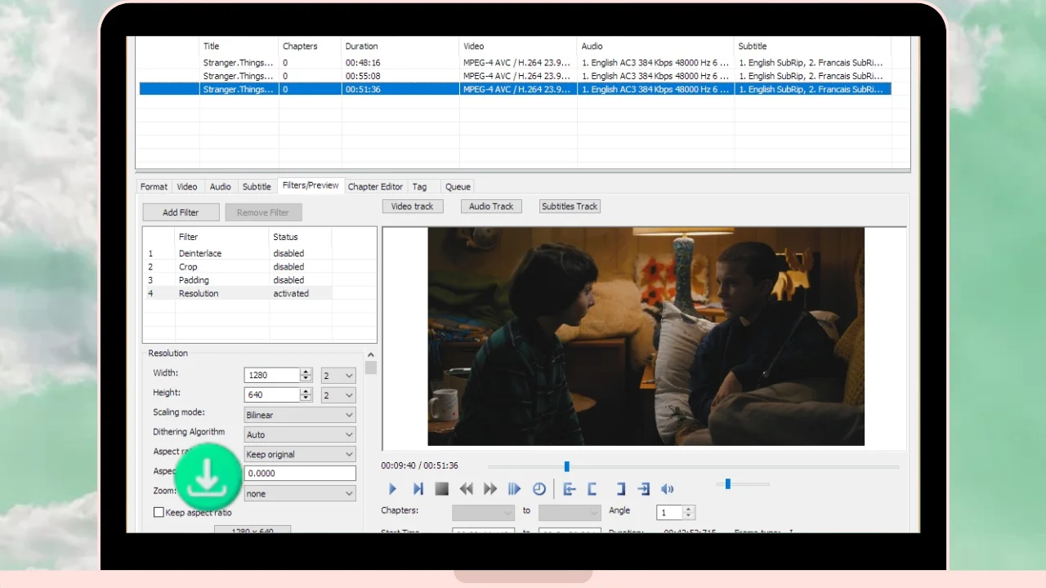Viewport: 1046px width, 588px height.
Task: Click the Title column header
Action: point(239,47)
